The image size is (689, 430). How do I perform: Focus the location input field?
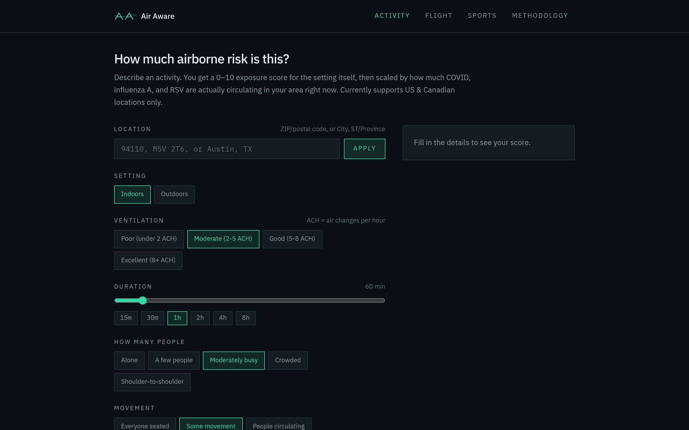[x=227, y=149]
